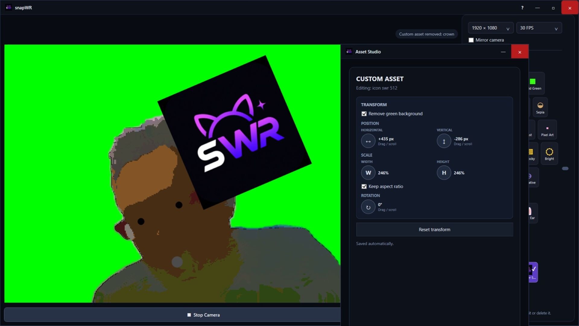Click the height scale H knob
Image resolution: width=579 pixels, height=326 pixels.
pyautogui.click(x=444, y=173)
